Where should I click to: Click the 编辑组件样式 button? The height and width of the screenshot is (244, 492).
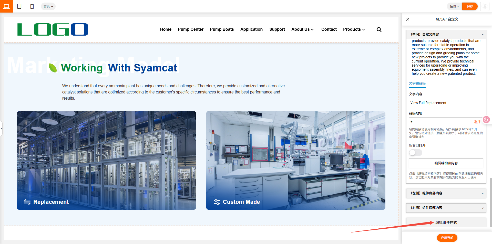(x=446, y=222)
